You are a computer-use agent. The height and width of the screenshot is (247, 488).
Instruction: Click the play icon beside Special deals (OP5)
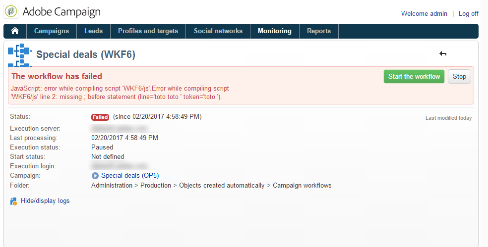click(x=95, y=176)
